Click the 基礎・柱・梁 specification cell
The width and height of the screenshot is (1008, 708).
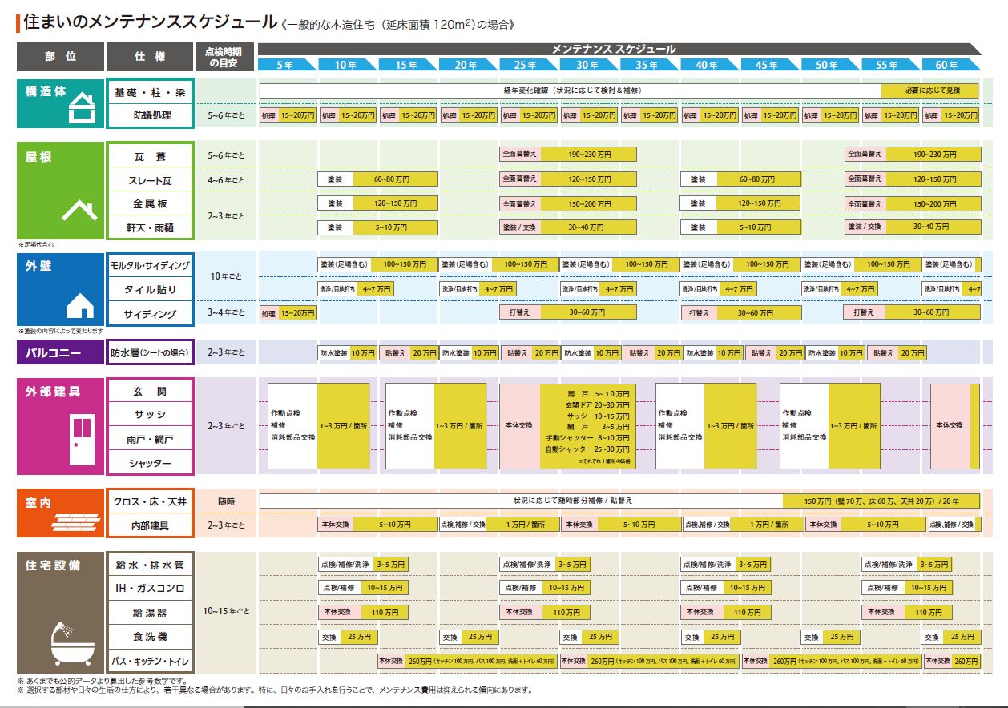(150, 93)
